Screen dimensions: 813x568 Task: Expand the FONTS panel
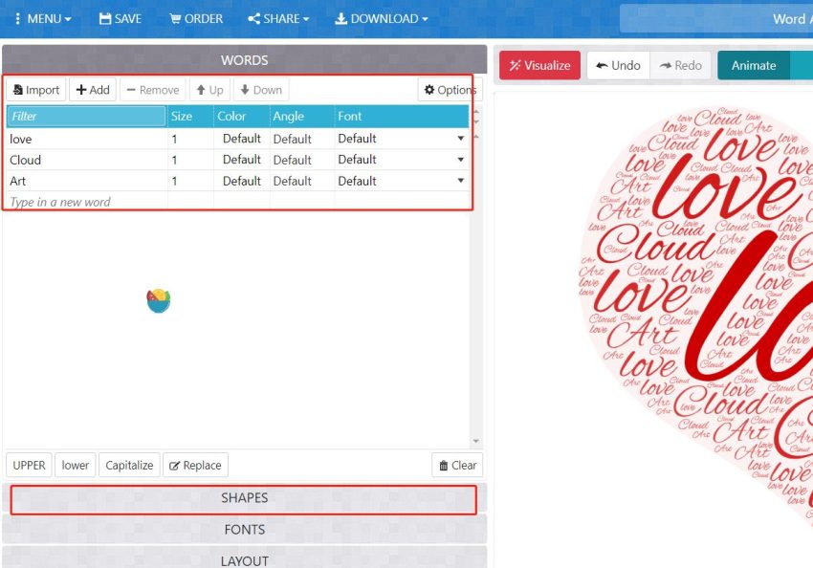[244, 529]
